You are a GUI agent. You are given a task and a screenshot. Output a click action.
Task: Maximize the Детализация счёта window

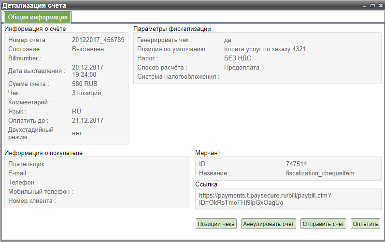tap(372, 5)
